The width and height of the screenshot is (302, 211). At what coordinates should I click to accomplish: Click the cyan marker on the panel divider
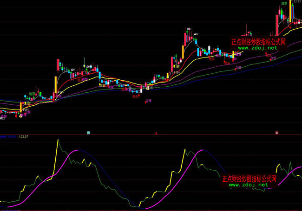pyautogui.click(x=88, y=133)
